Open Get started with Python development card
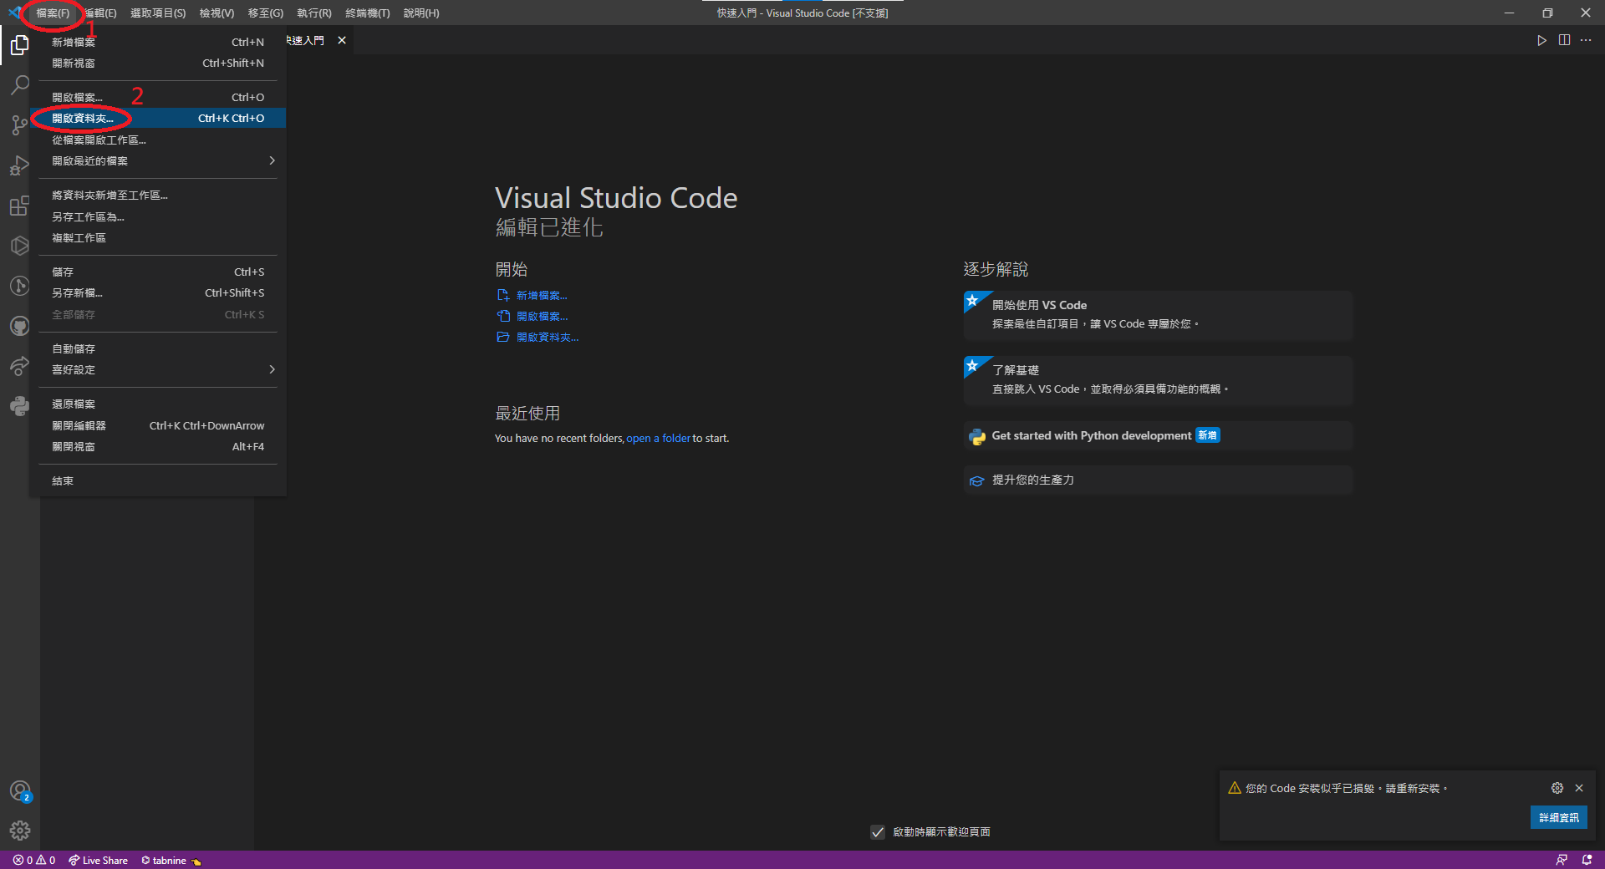 pyautogui.click(x=1158, y=435)
